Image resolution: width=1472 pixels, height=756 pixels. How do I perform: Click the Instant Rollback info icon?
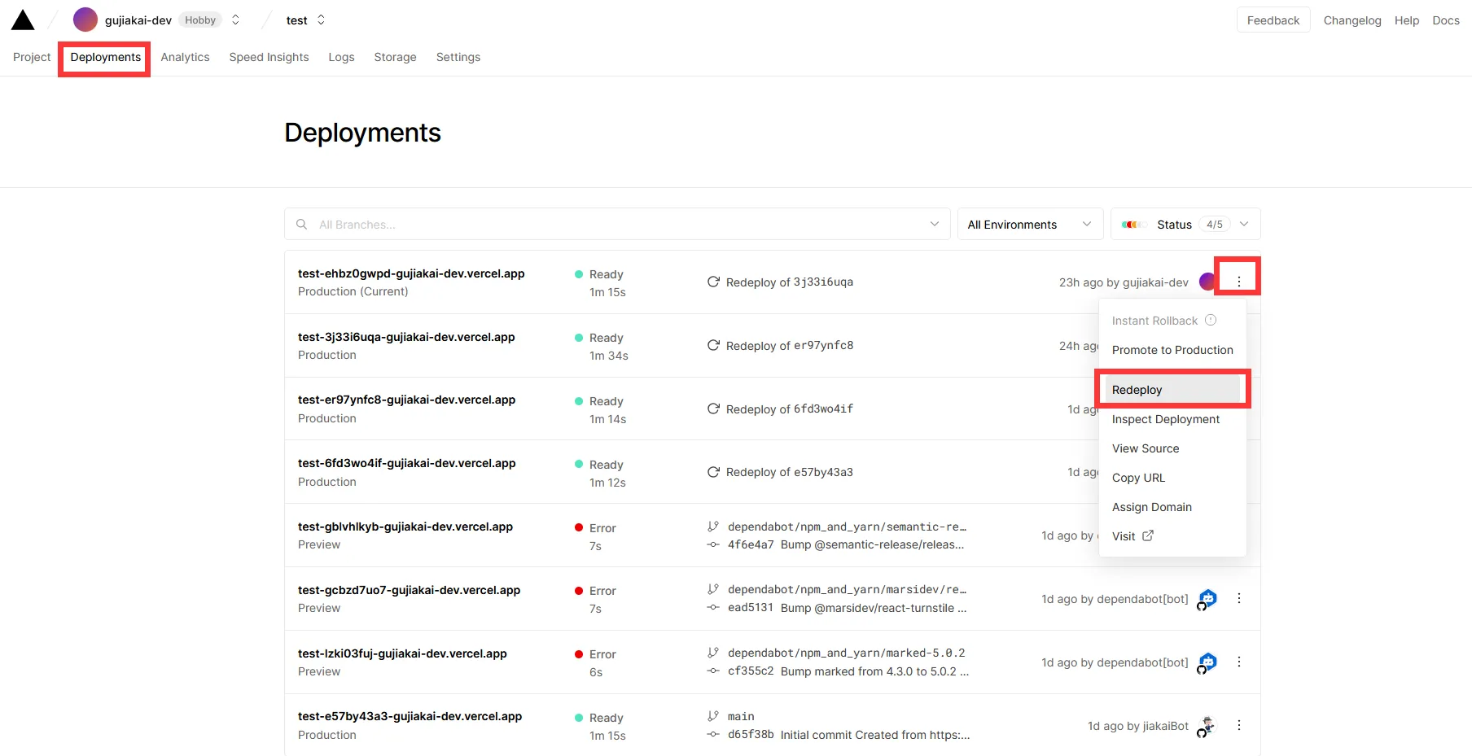1211,320
